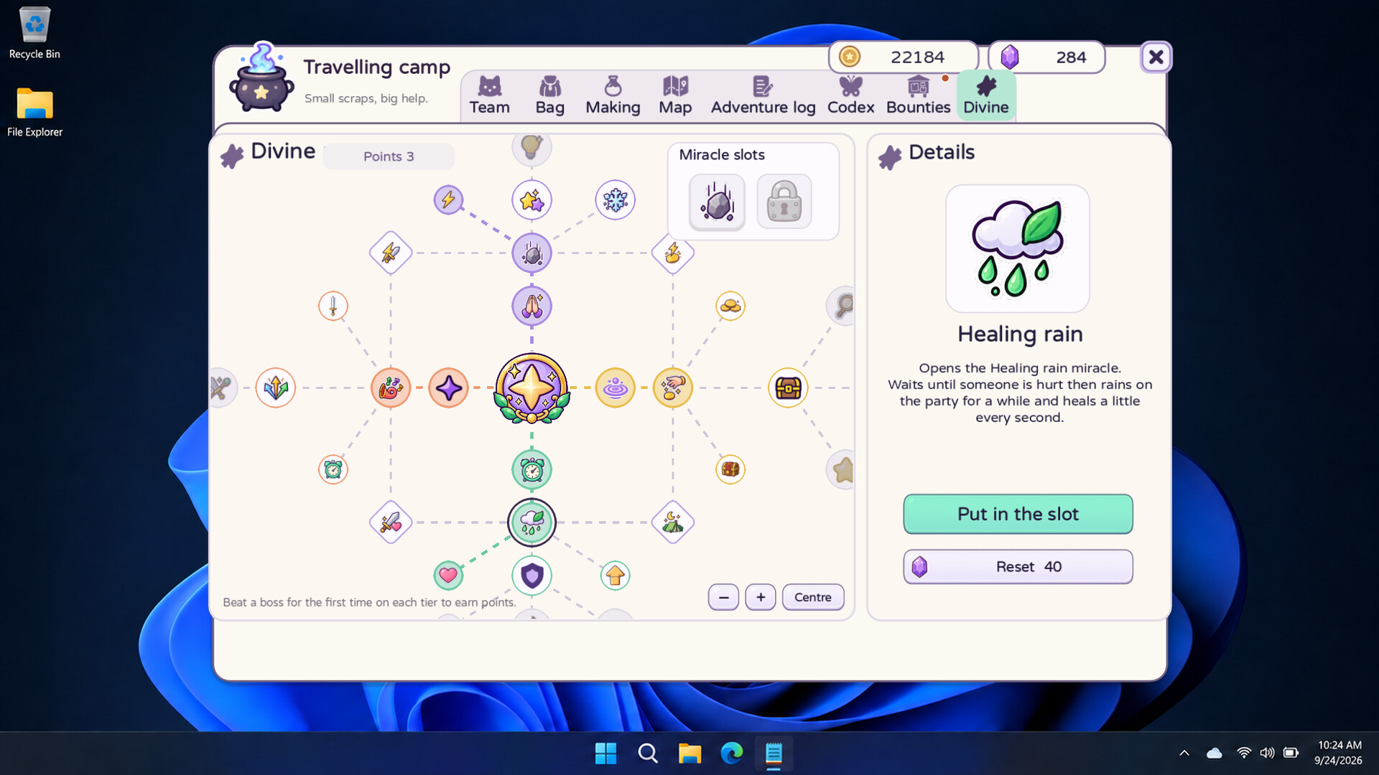Select the praying hands node
The width and height of the screenshot is (1379, 775).
531,306
